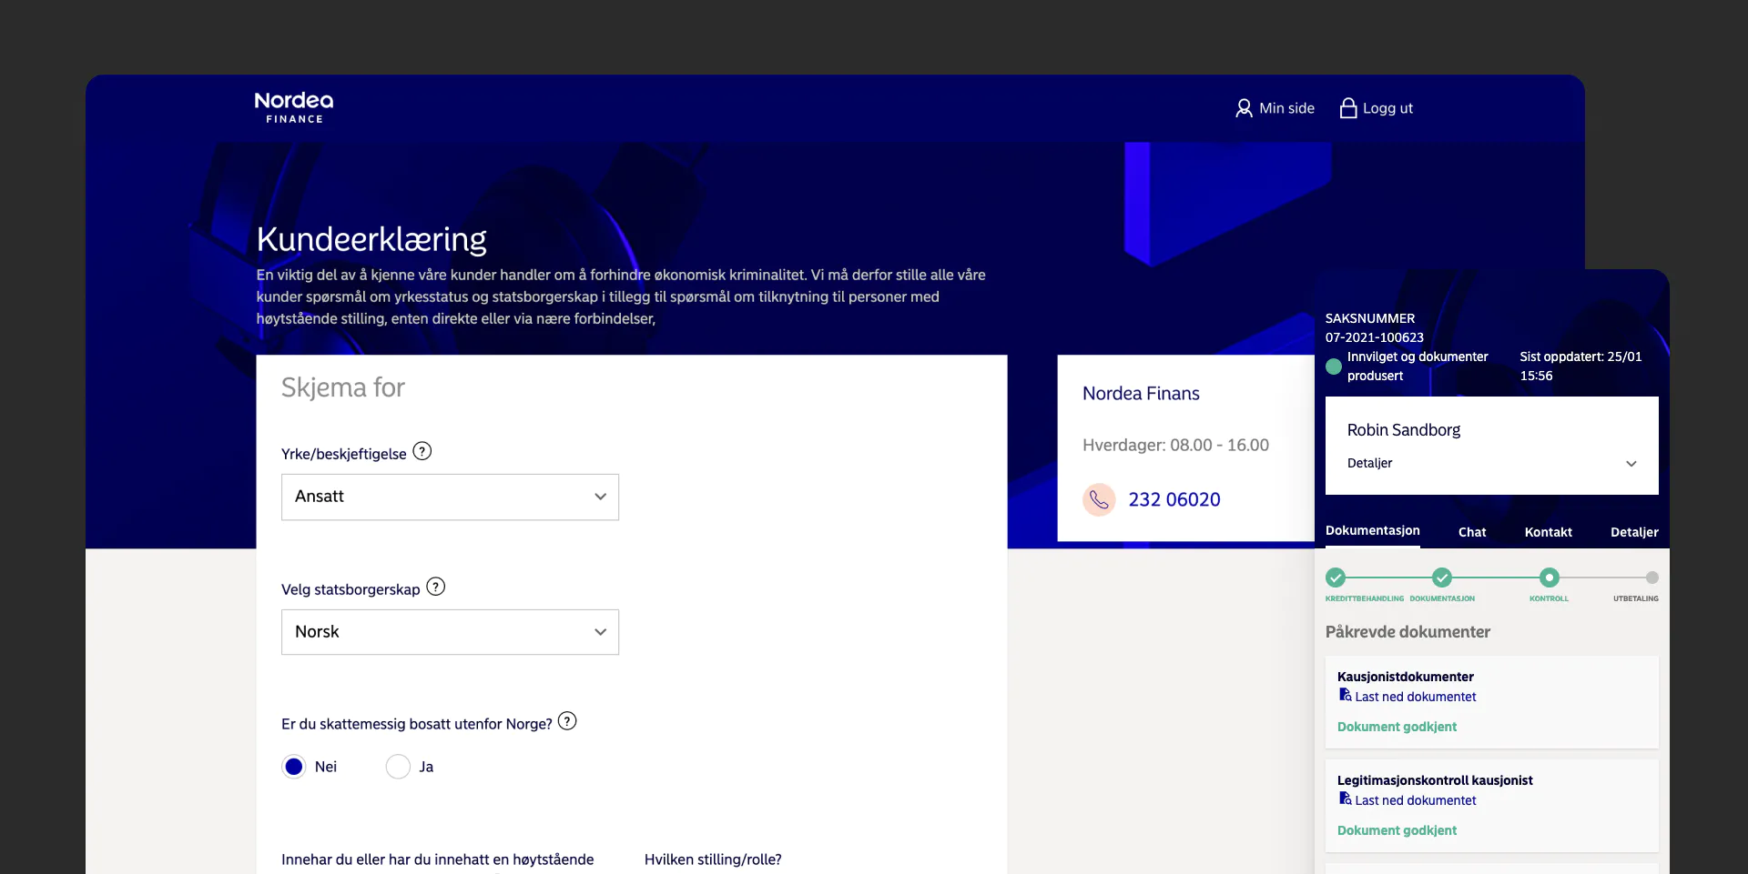The width and height of the screenshot is (1748, 874).
Task: Click the Logg ut padlock icon
Action: tap(1348, 108)
